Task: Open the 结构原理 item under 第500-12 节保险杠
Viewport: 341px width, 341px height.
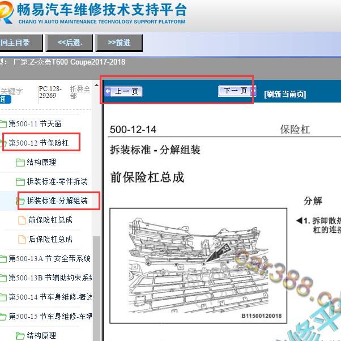Action: click(41, 162)
